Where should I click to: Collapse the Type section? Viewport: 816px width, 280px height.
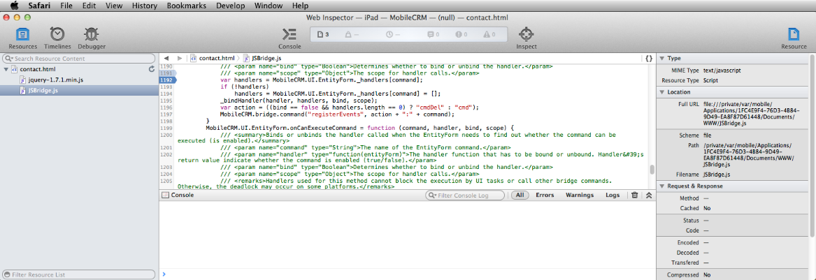tap(662, 59)
